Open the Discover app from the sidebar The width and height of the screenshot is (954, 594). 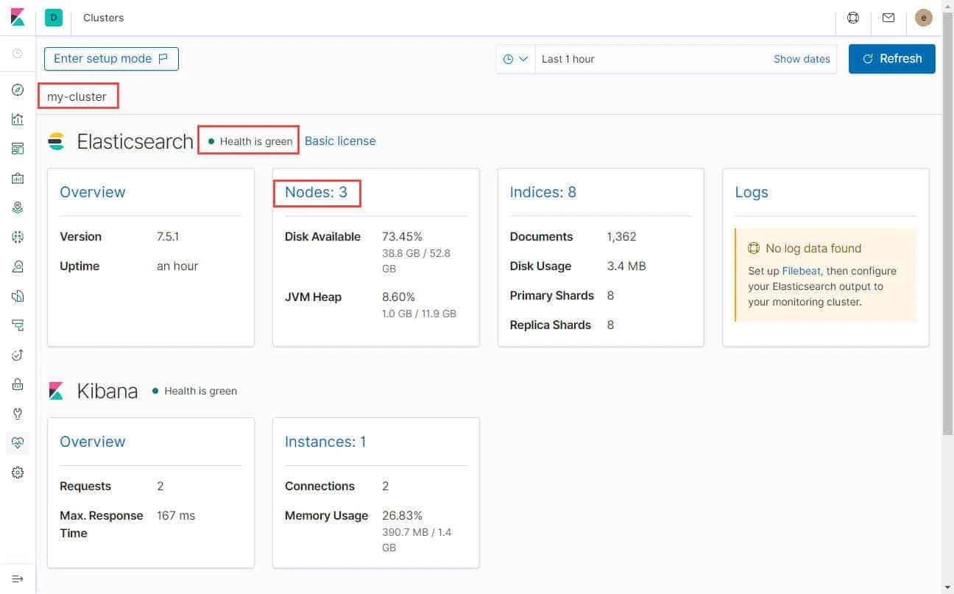pyautogui.click(x=18, y=89)
